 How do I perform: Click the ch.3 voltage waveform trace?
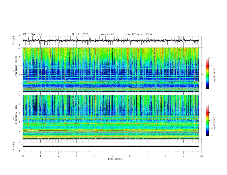tap(110, 146)
